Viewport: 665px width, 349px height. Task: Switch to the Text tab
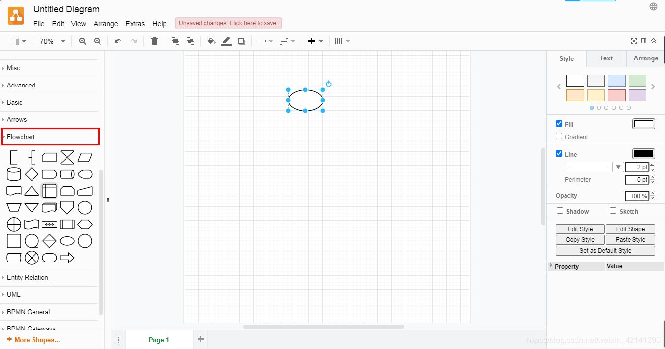click(x=606, y=58)
